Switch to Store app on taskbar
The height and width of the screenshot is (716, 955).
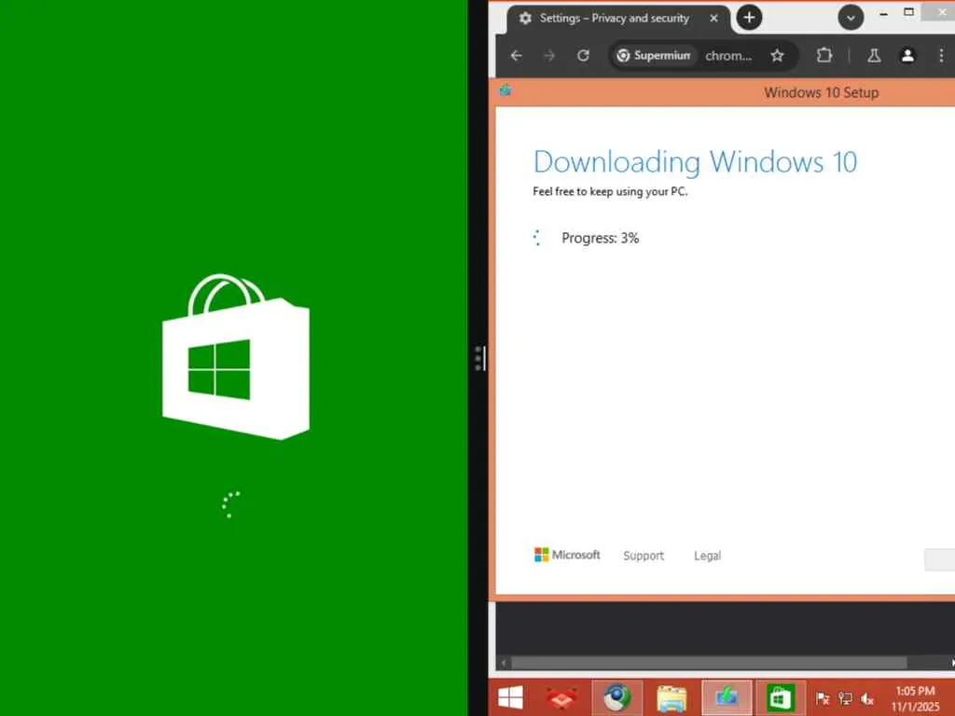(781, 698)
